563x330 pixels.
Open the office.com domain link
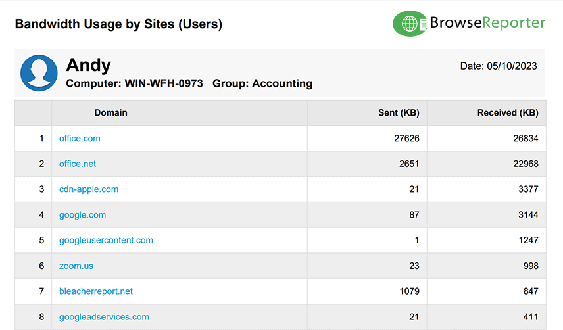tap(80, 139)
